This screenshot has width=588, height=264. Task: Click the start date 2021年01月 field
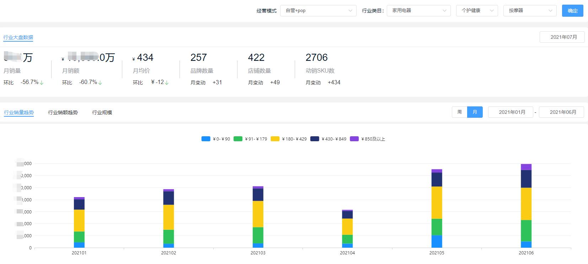coord(511,112)
